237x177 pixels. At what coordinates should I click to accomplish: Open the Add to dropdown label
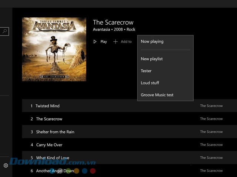point(126,42)
